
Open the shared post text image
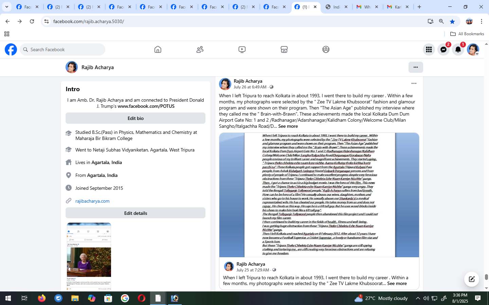[x=319, y=195]
